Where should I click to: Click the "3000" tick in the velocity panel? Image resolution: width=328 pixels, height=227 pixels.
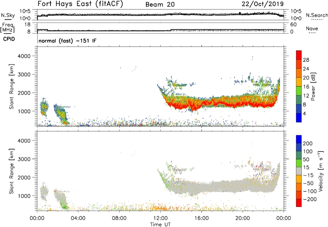(24, 159)
